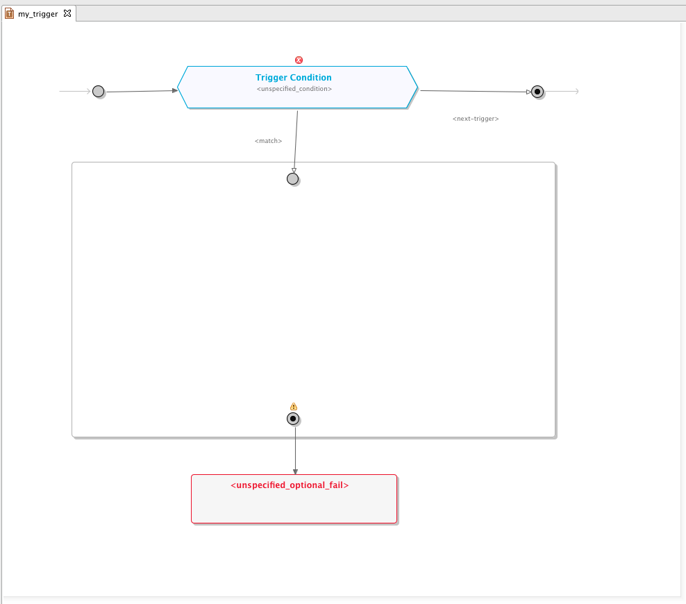Select the start node inside the large container
Screen dimensions: 686x604
point(293,179)
